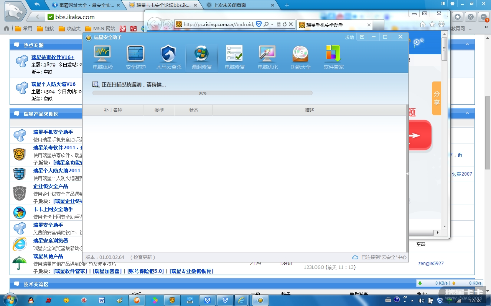Open the 电脑修复 module
This screenshot has width=491, height=306.
(x=235, y=58)
